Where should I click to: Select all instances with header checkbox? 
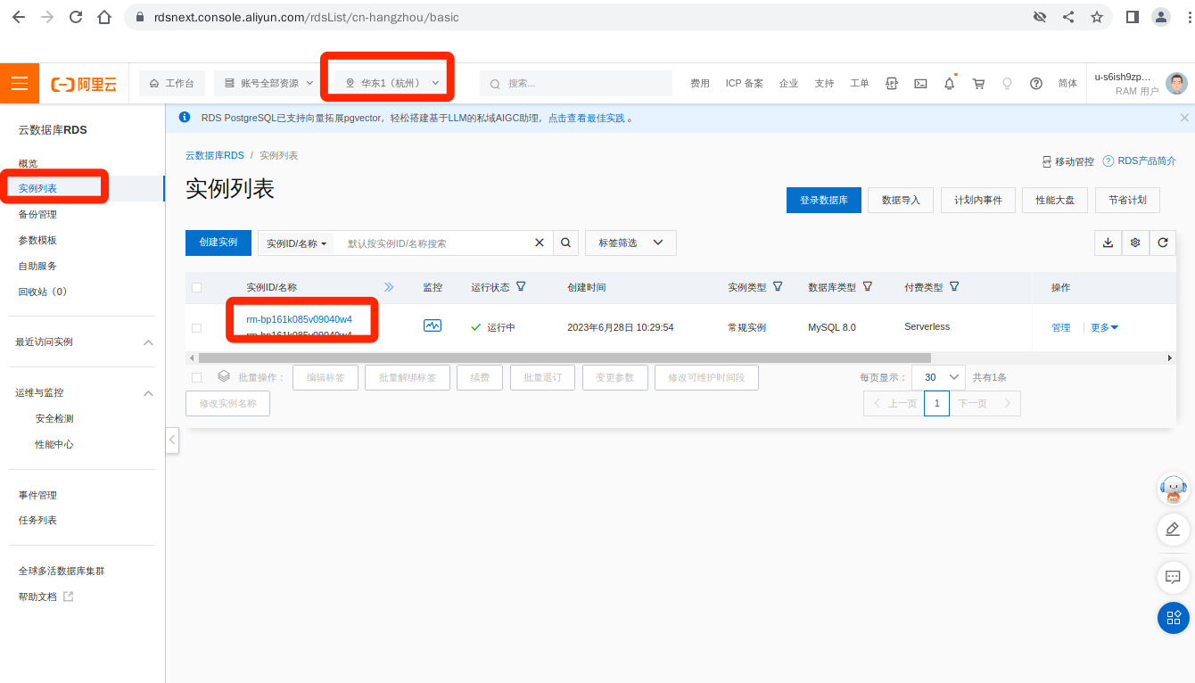196,287
